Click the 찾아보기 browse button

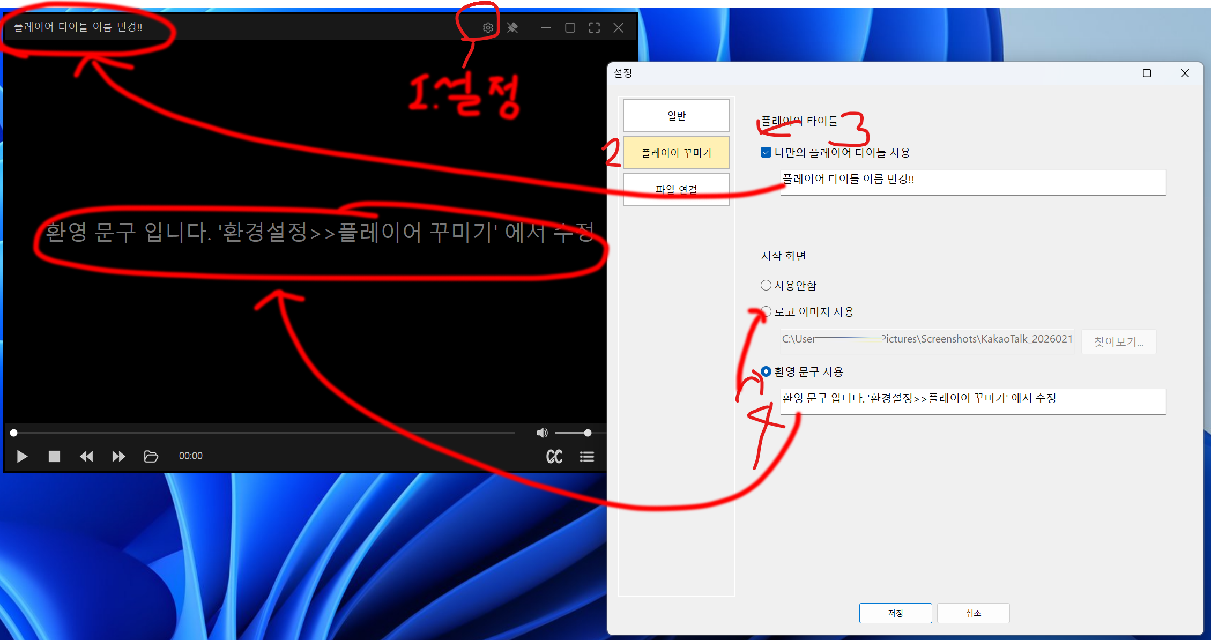(1118, 342)
